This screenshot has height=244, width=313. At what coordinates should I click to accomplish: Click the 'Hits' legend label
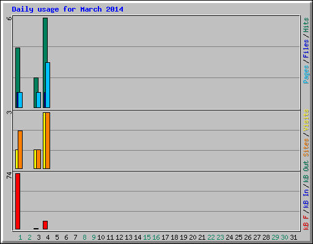pos(306,25)
